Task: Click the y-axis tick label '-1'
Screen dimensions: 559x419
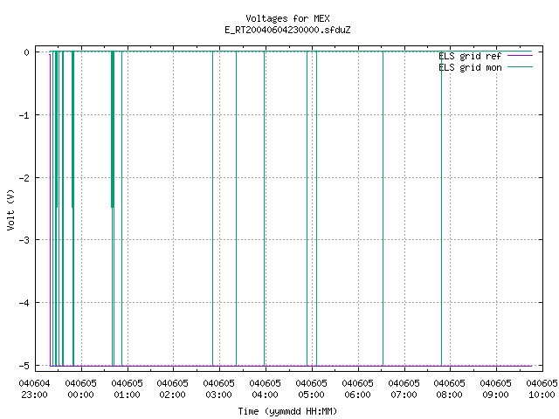Action: [x=24, y=115]
